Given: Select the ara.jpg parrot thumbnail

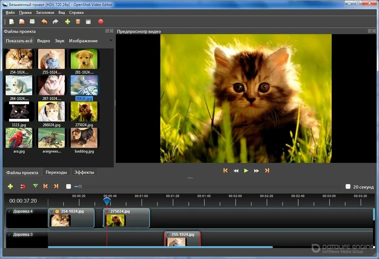Looking at the screenshot, I should pos(19,138).
